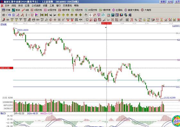Open the 江恩轮 Gann wheel tool
The image size is (180, 127).
(x=117, y=10)
